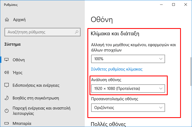Open Σύνθετες ρυθμίσεις κλίμακας link
192x127 pixels.
(116, 69)
